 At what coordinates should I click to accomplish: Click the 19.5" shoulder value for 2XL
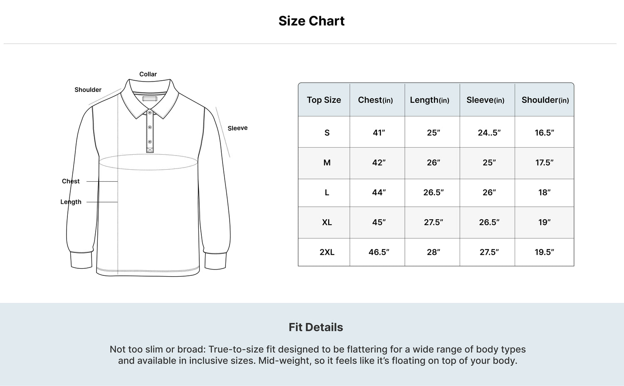[x=545, y=252]
